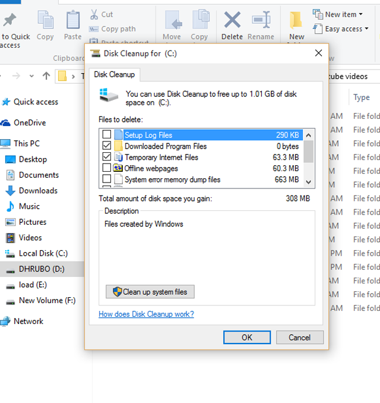Click the Type column header
This screenshot has height=403, width=380.
pyautogui.click(x=361, y=97)
